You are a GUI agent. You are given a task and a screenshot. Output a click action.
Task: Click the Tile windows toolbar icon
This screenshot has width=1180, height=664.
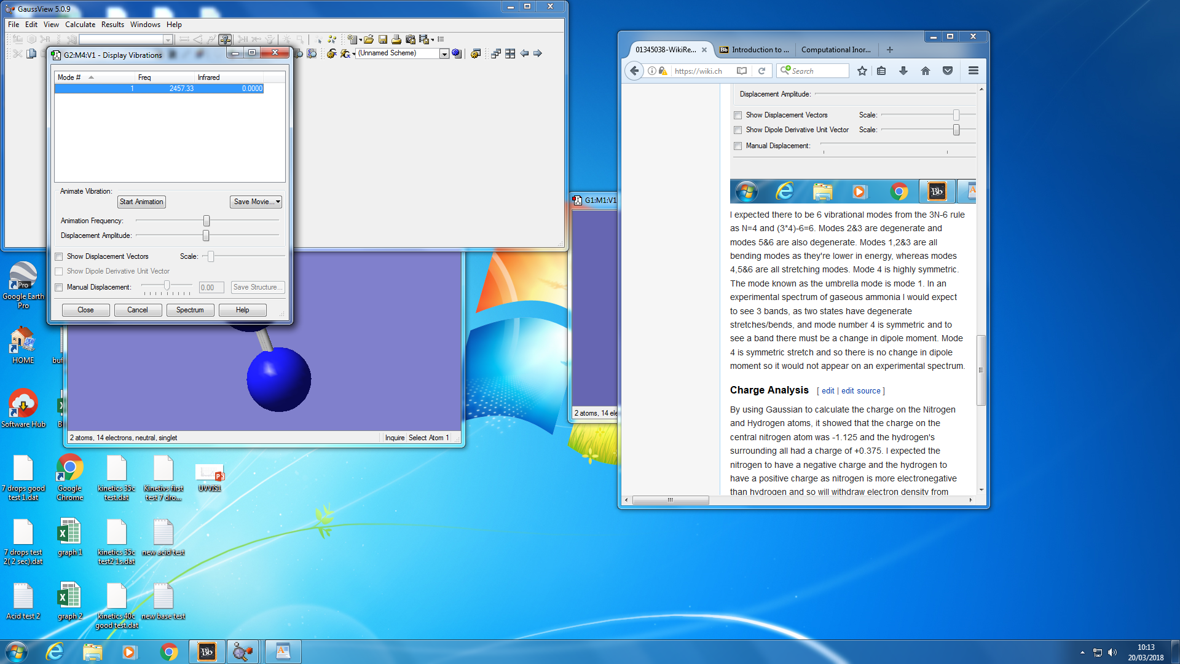[x=510, y=53]
